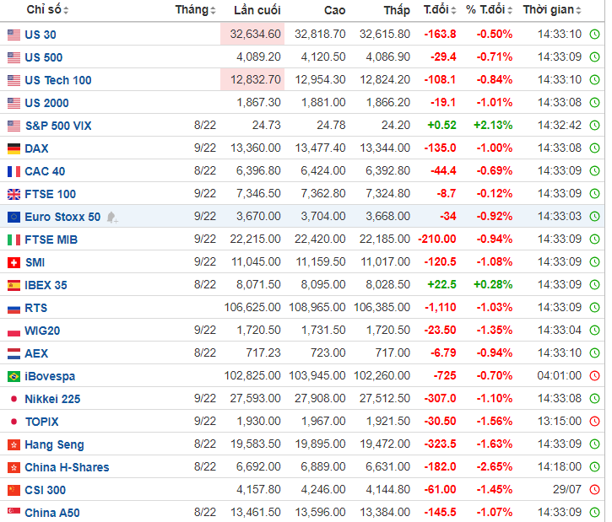Open the FTSE MIB index link
This screenshot has width=612, height=522.
51,239
